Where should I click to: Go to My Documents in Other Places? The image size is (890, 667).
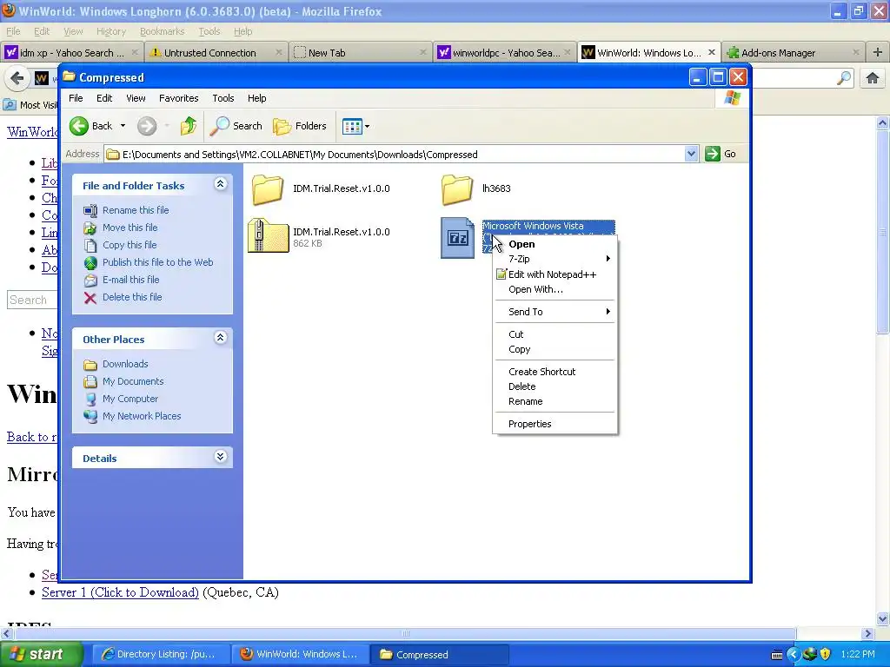(133, 382)
